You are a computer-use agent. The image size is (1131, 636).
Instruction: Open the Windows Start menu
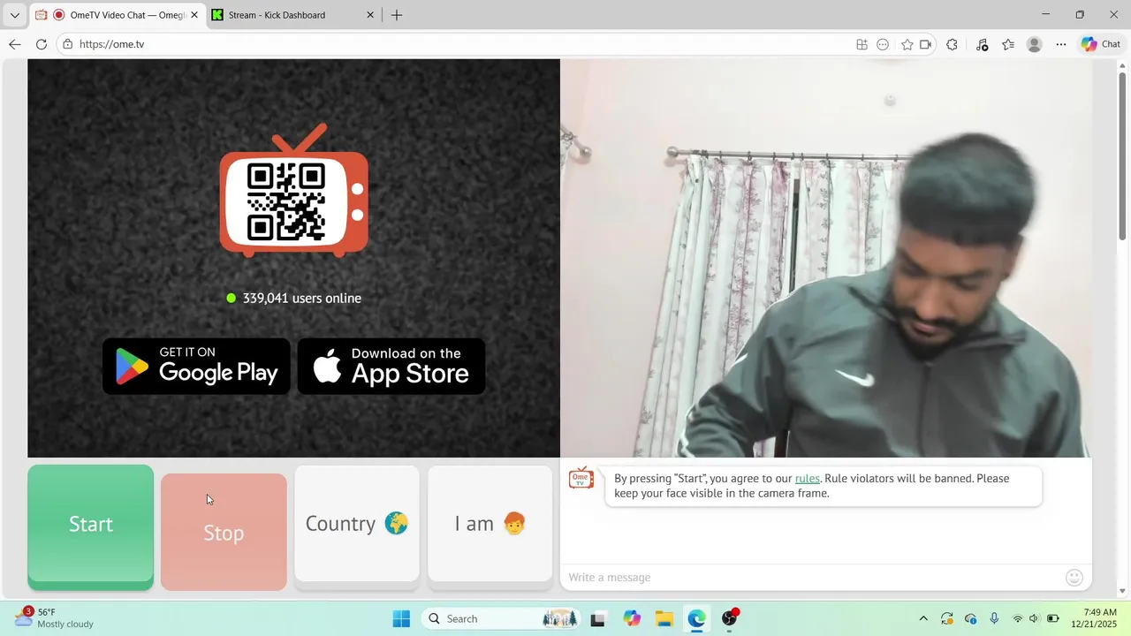(401, 618)
